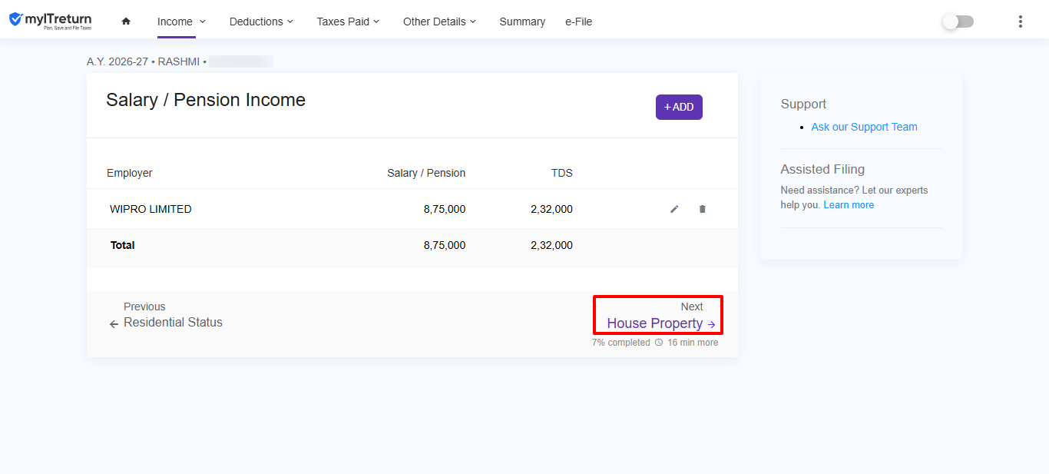The height and width of the screenshot is (474, 1049).
Task: Expand the Income dropdown menu
Action: coord(181,22)
